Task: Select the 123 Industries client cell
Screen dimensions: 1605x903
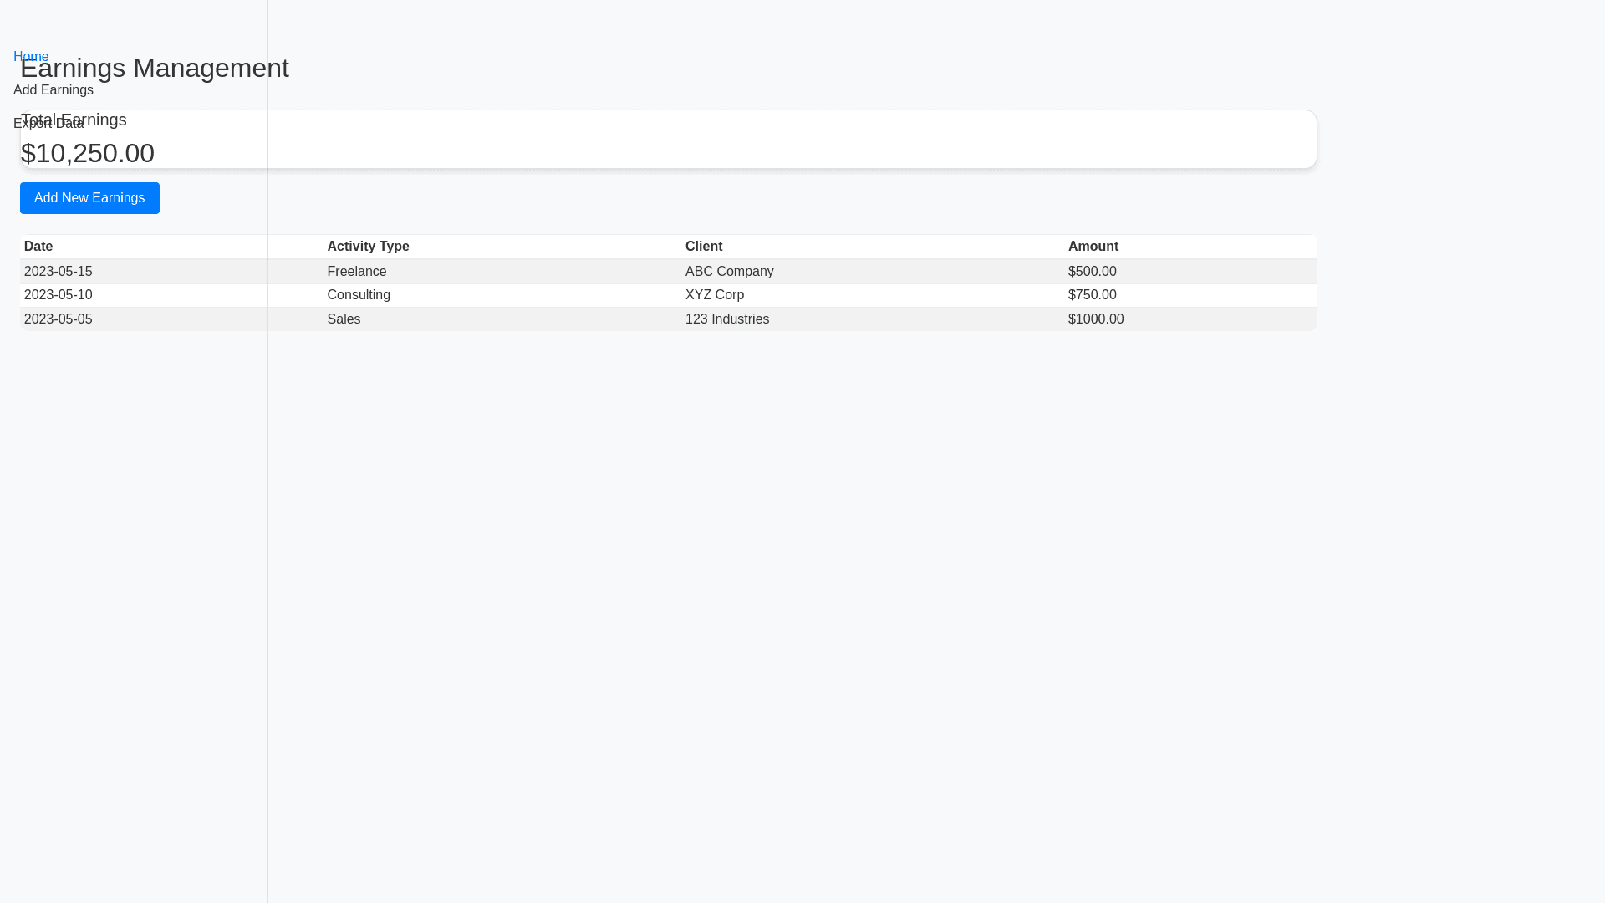Action: point(726,319)
